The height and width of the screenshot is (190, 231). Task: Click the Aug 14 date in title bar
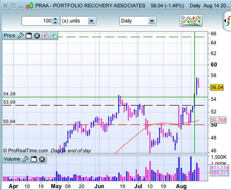pyautogui.click(x=217, y=6)
